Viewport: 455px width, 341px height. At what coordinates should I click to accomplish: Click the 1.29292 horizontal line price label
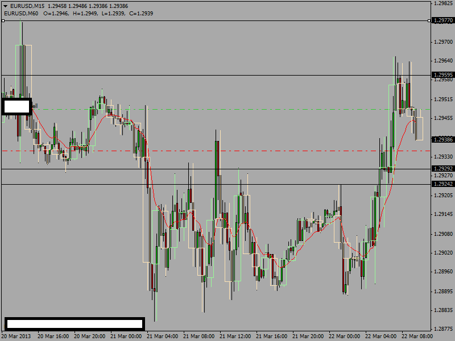point(443,168)
